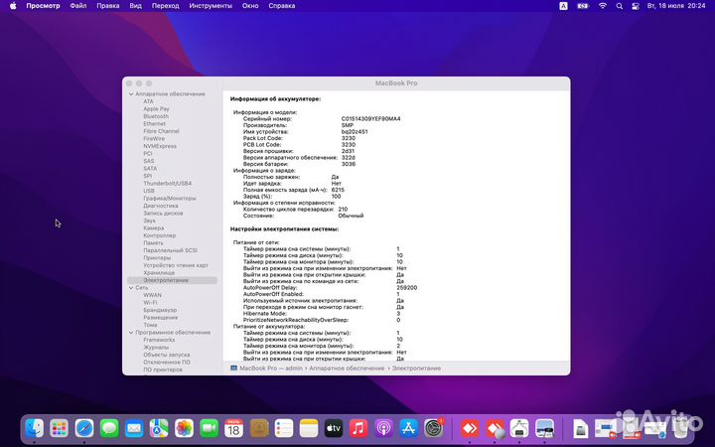Open the Apple menu logo

[x=13, y=6]
